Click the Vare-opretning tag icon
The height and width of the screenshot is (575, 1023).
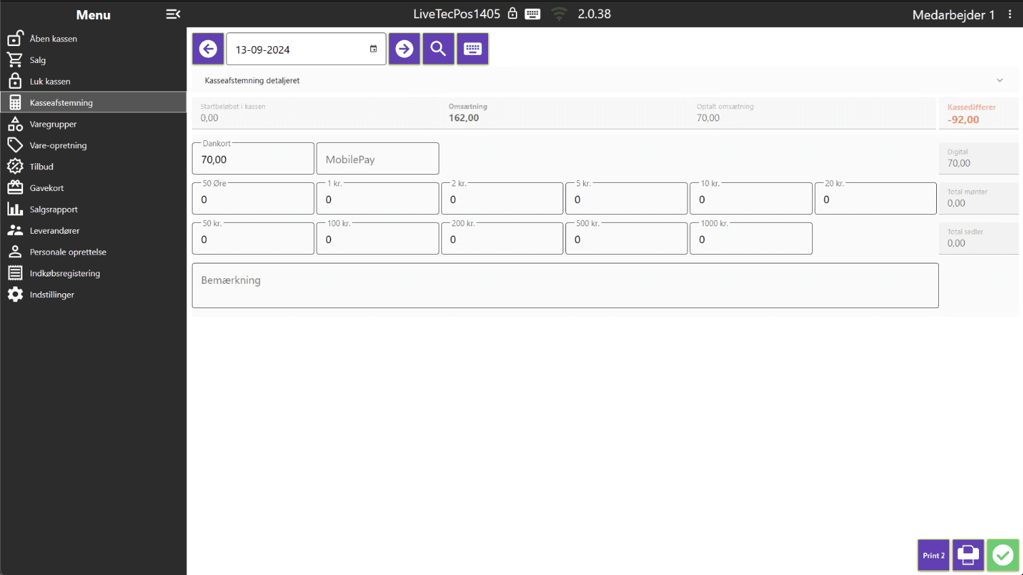point(15,145)
